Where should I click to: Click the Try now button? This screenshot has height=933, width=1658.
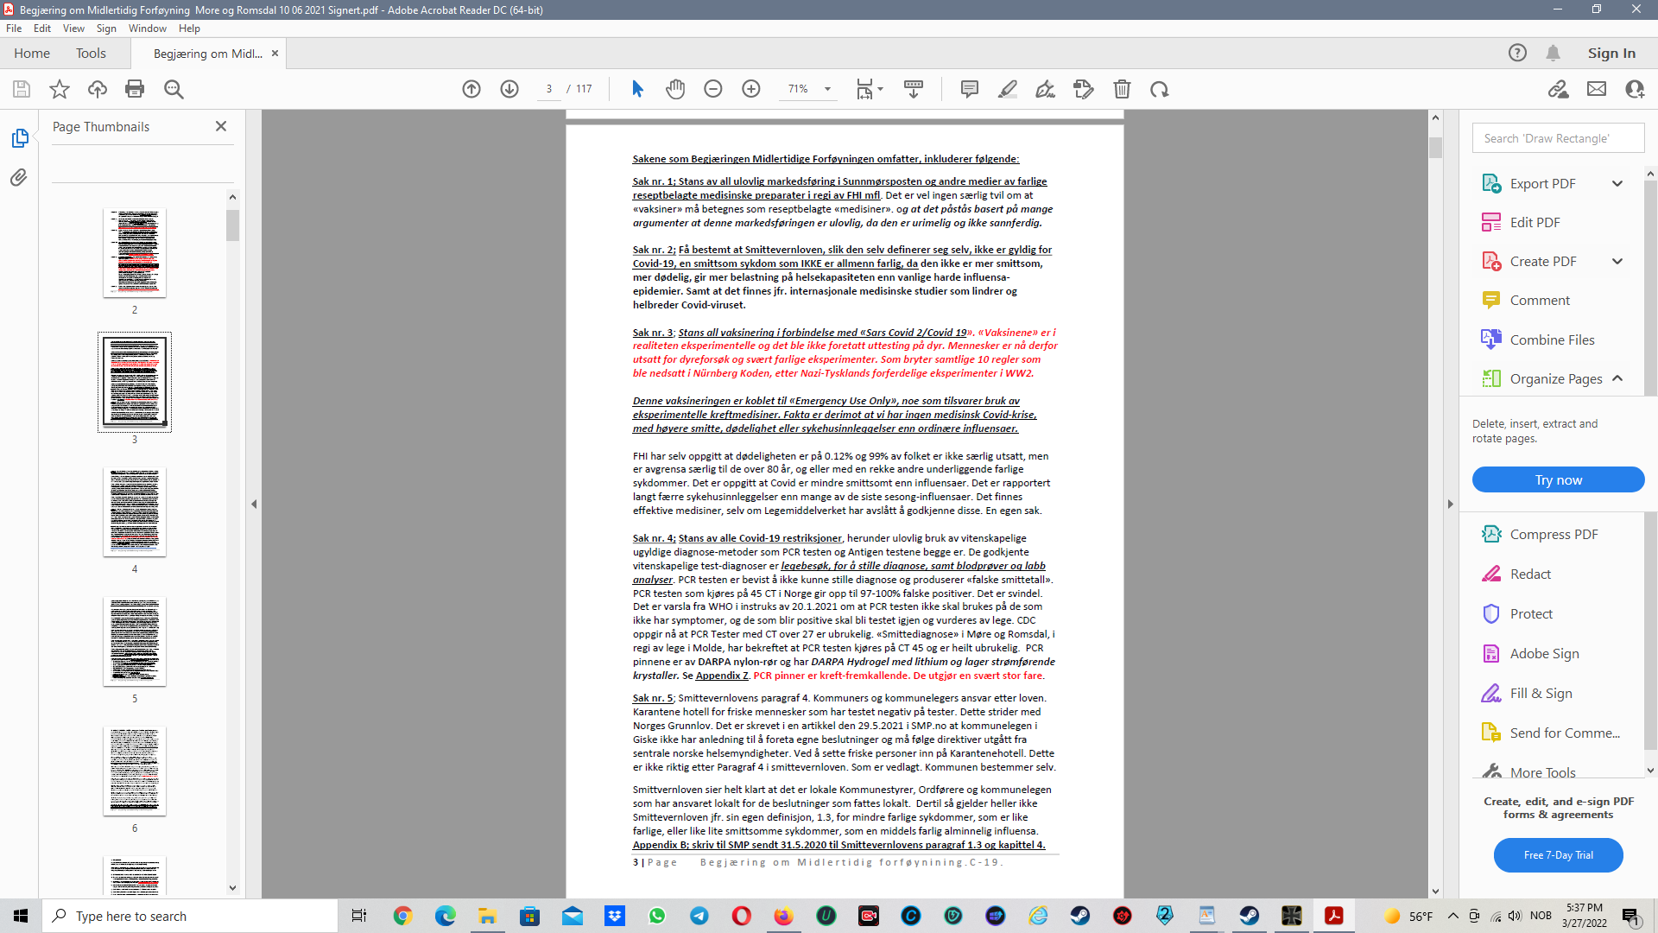click(x=1558, y=480)
